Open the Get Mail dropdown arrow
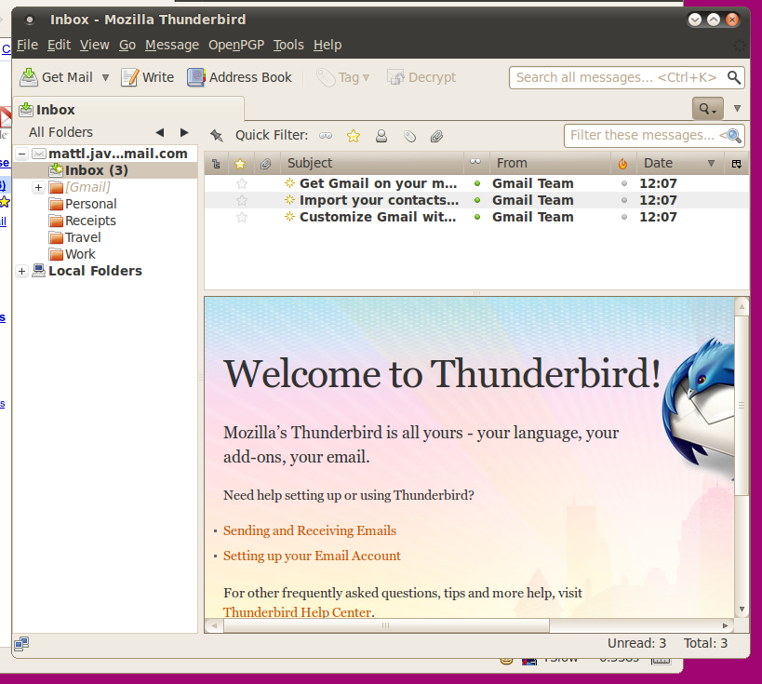This screenshot has height=684, width=762. (105, 78)
